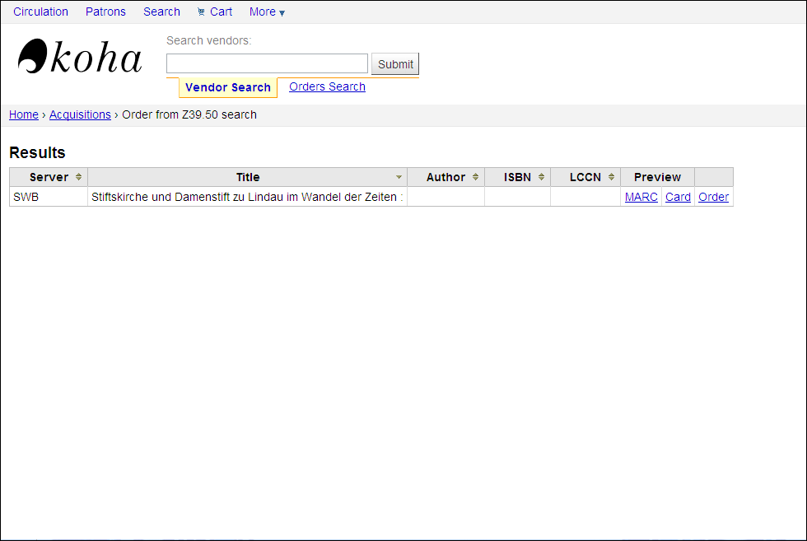Switch to the Orders Search tab

point(327,86)
